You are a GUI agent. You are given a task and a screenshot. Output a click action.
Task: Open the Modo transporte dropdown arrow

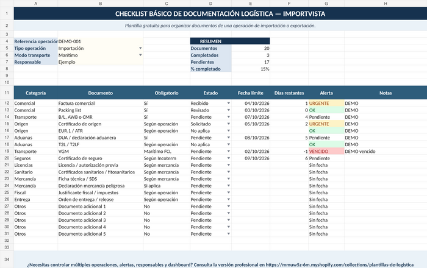point(140,55)
